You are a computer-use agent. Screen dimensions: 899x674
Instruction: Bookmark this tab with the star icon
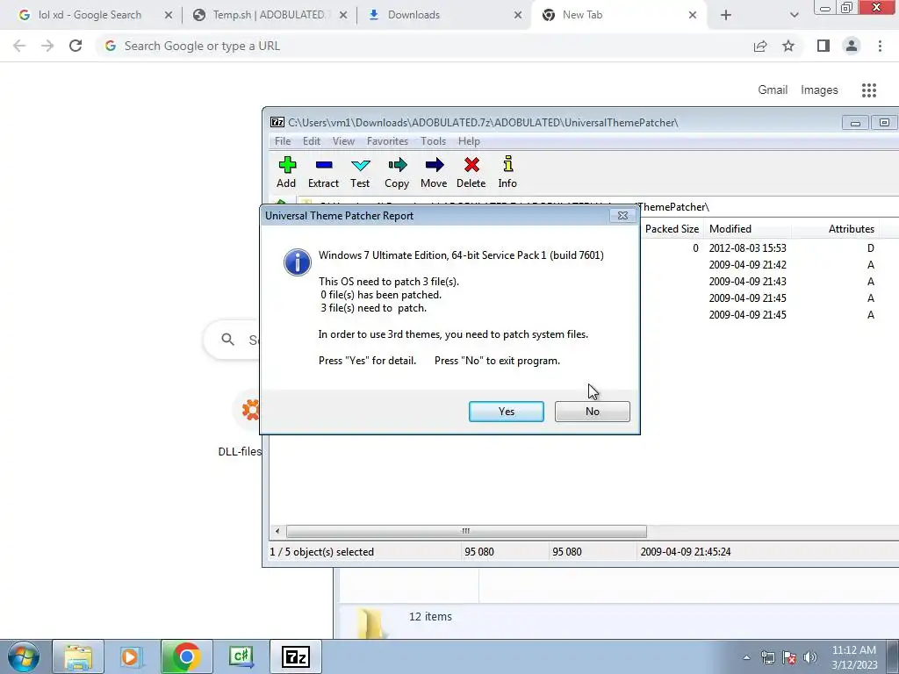[788, 46]
